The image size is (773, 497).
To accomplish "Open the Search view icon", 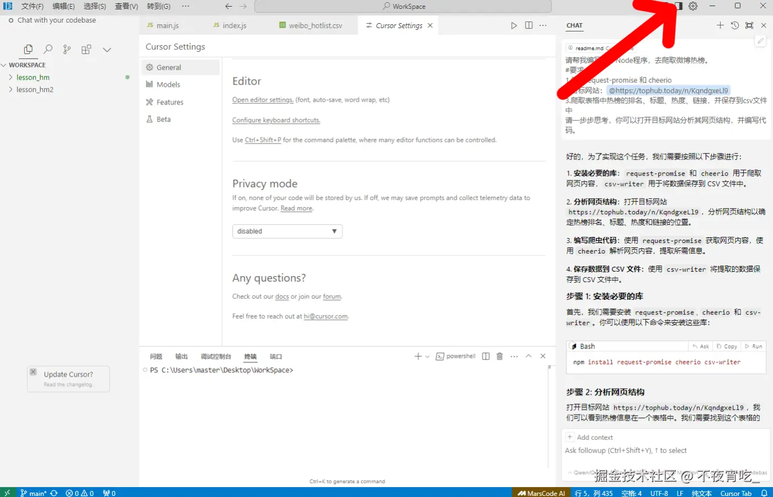I will pos(48,49).
